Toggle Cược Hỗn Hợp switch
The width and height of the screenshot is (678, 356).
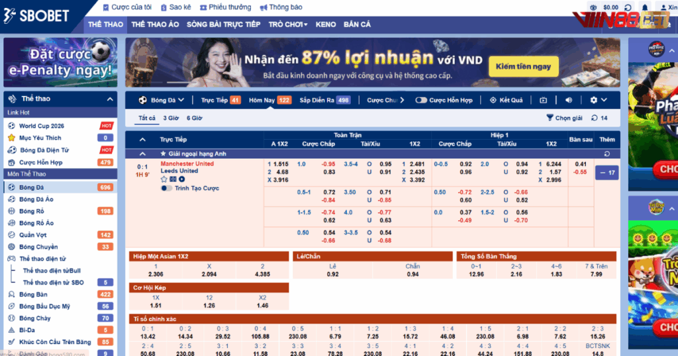[420, 100]
